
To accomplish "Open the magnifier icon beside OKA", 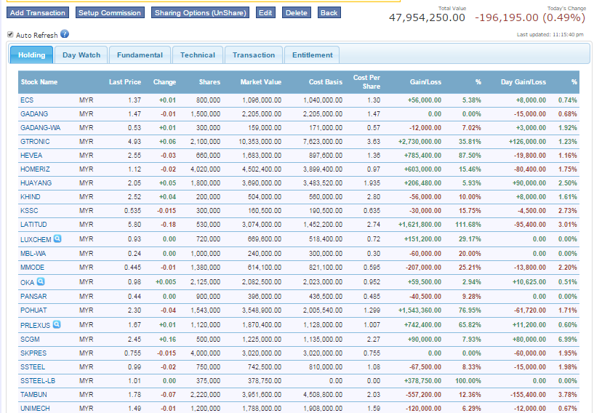I will click(41, 281).
